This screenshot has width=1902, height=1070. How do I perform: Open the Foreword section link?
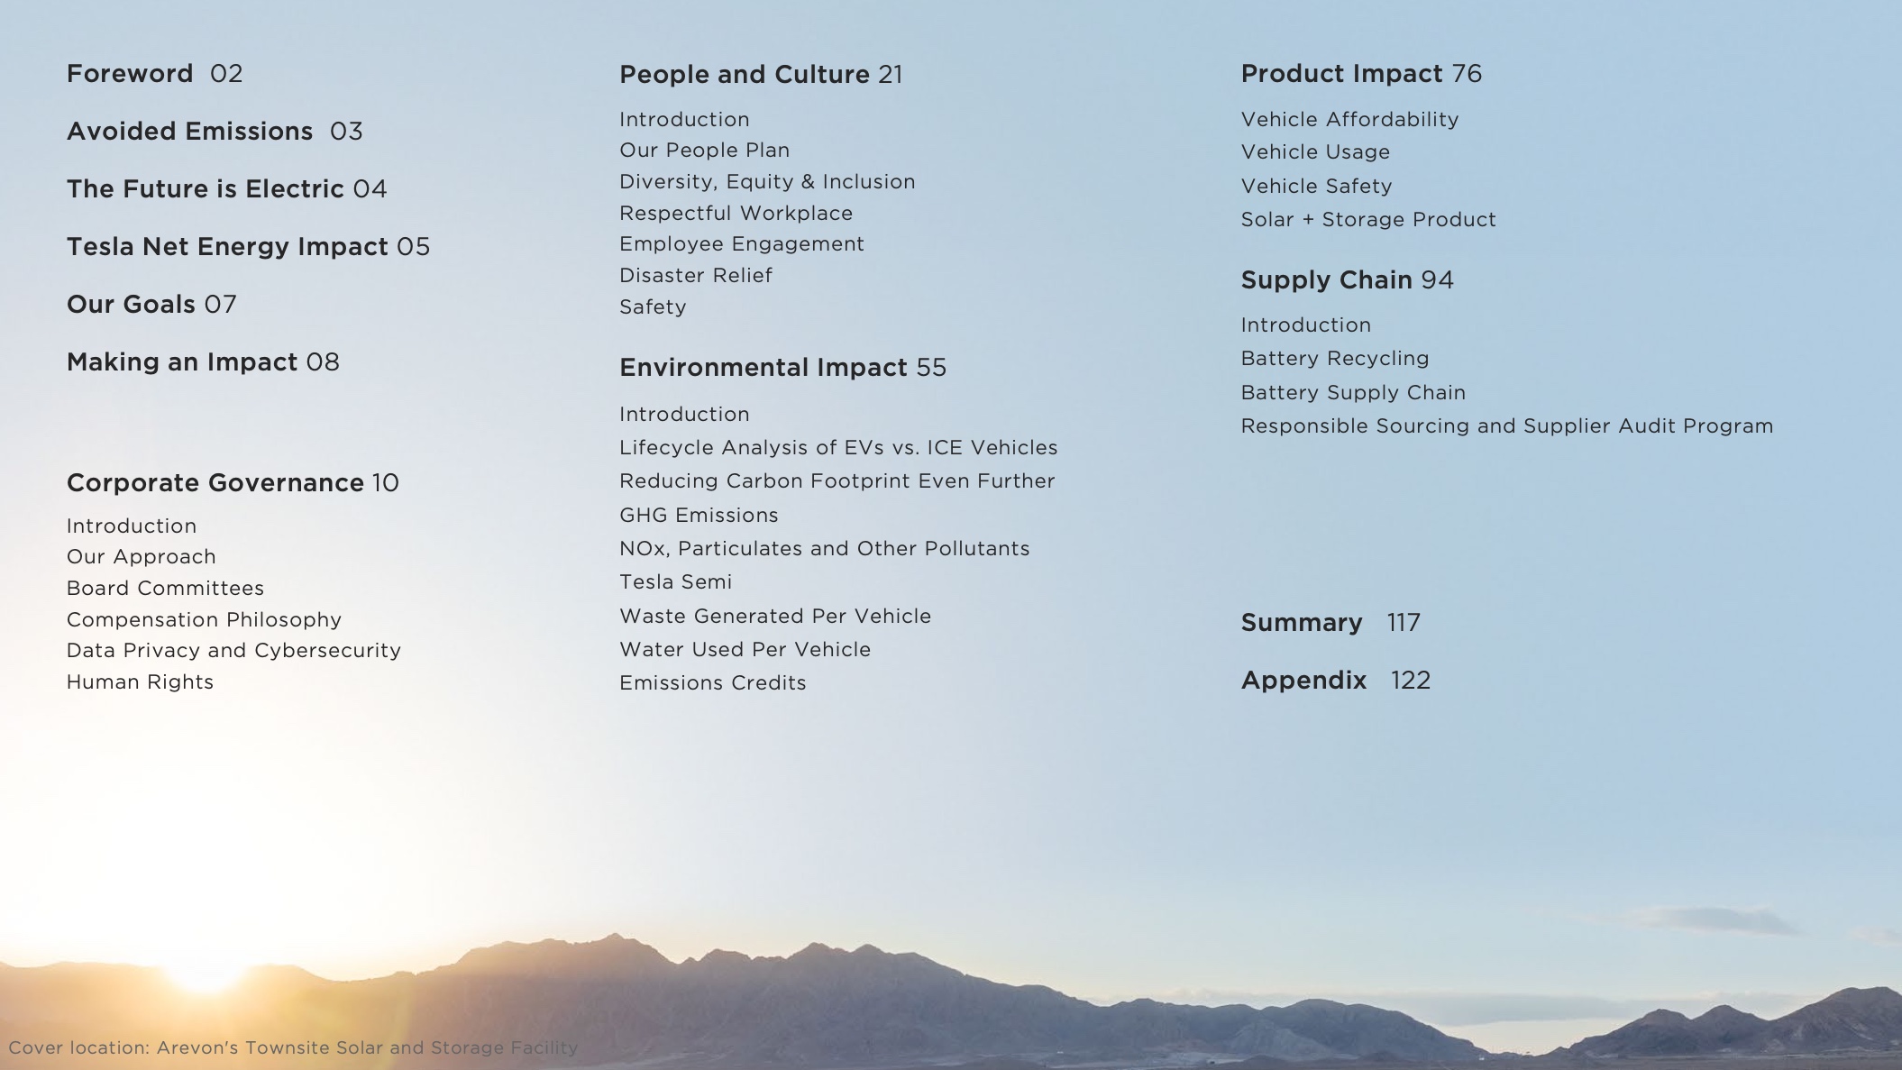[x=130, y=74]
